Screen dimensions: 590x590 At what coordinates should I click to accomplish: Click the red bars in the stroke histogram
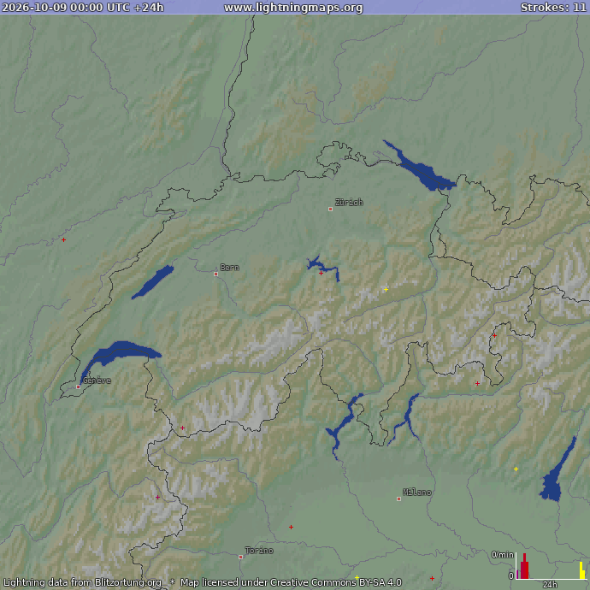pyautogui.click(x=524, y=567)
